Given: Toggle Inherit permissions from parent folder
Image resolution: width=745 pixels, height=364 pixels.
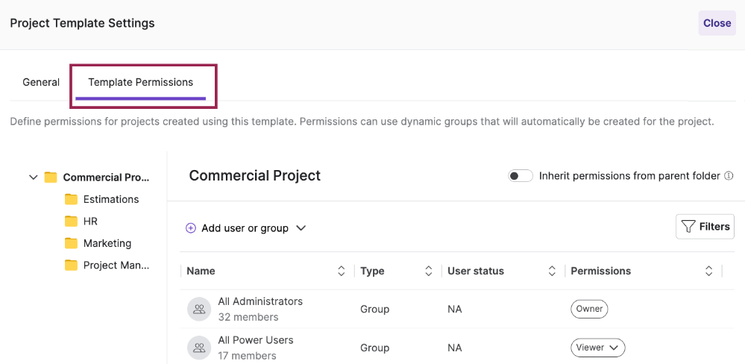Looking at the screenshot, I should [x=521, y=176].
